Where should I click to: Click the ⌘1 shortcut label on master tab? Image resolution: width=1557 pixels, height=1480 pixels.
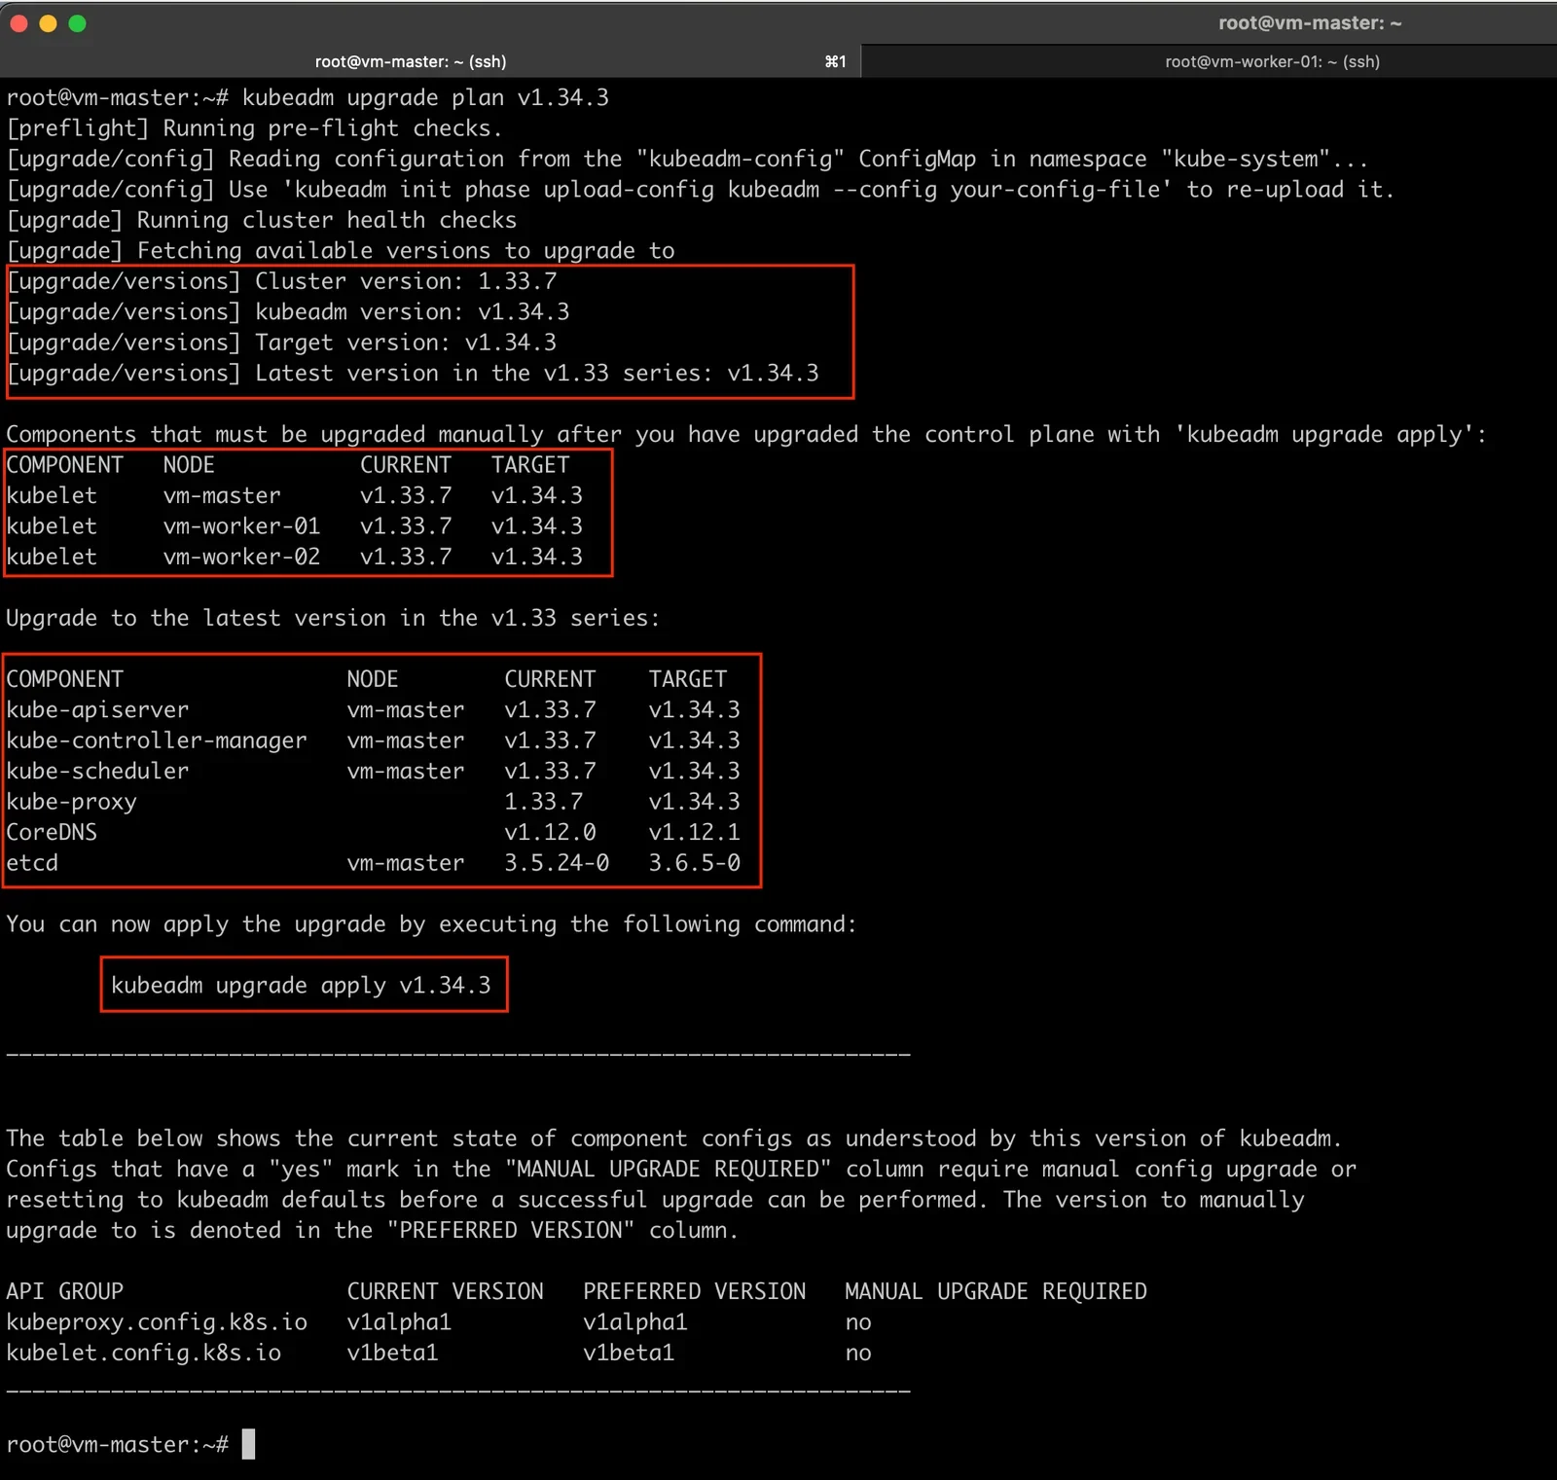[835, 61]
